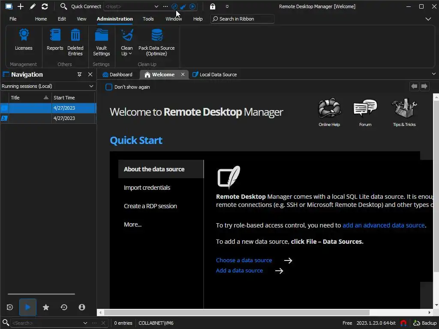Open the tab list chevron at right of tabs
The height and width of the screenshot is (329, 439).
pos(434,74)
